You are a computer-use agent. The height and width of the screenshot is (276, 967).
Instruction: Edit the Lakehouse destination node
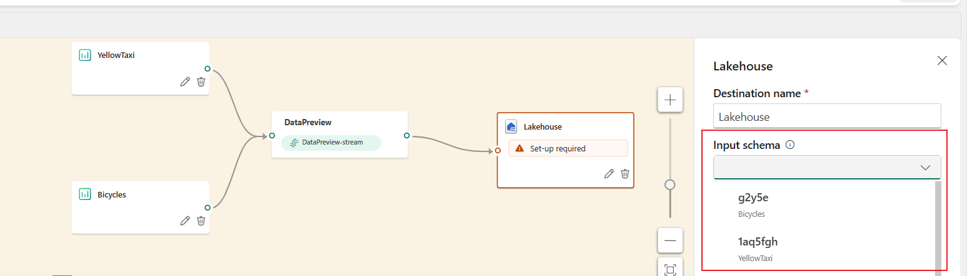coord(609,174)
